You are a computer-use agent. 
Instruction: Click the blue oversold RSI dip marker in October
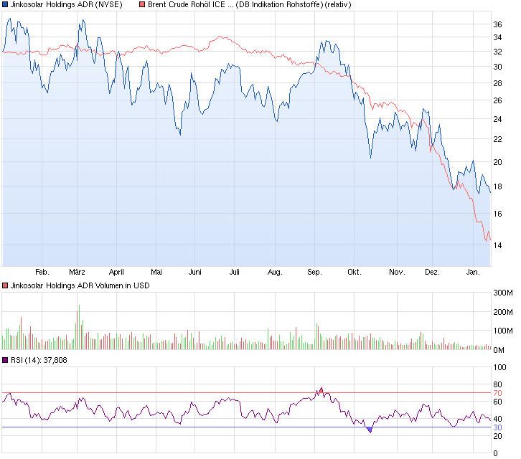click(370, 430)
